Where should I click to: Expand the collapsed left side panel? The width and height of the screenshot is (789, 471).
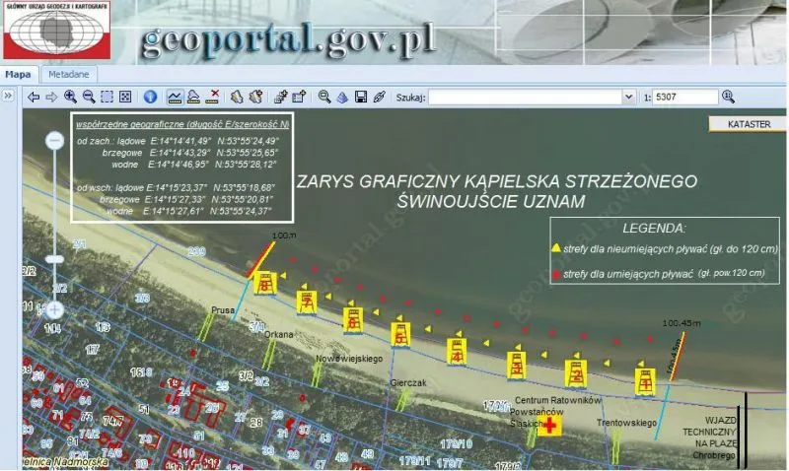point(8,96)
